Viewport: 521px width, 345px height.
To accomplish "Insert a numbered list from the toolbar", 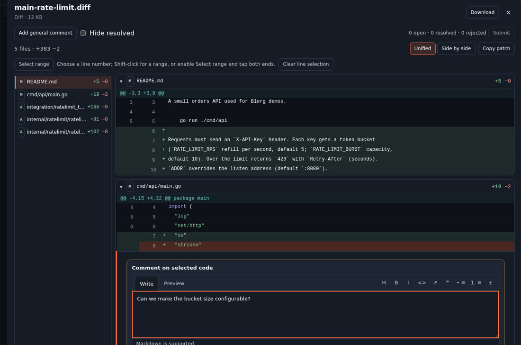I will click(x=476, y=283).
